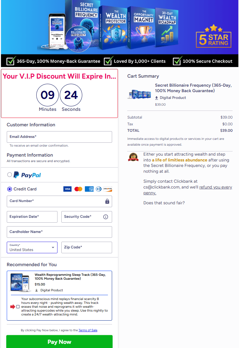Click the padlock icon in Card Number
239x348 pixels.
[107, 201]
